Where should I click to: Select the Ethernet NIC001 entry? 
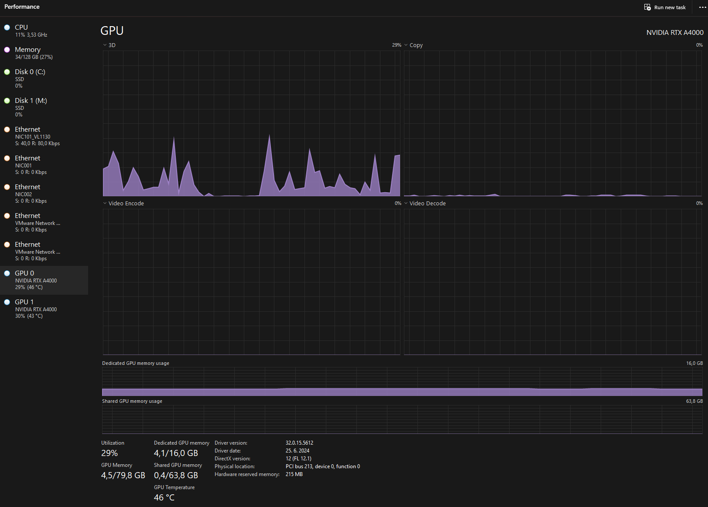click(31, 165)
